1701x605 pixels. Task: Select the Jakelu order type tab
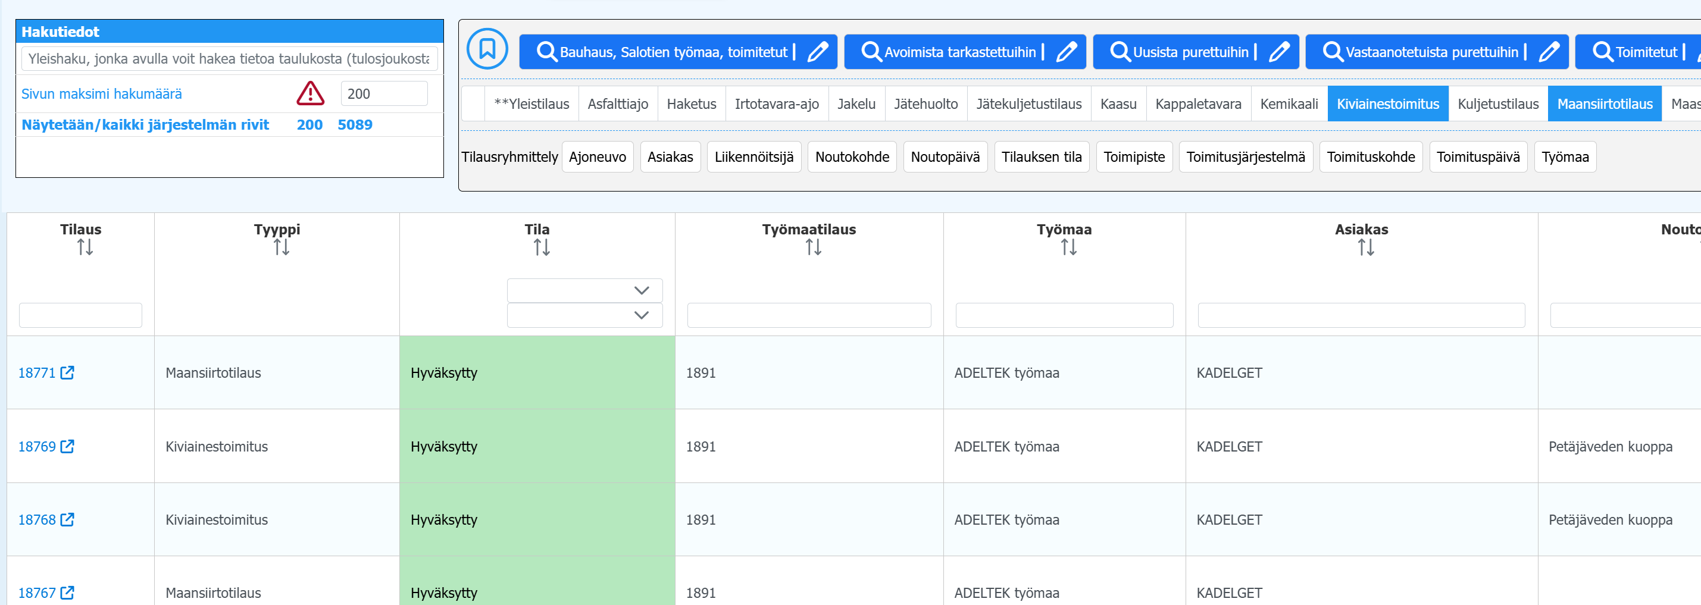click(856, 104)
